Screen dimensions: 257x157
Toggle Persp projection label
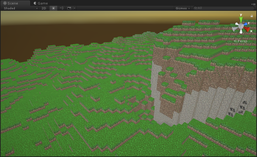click(x=240, y=41)
